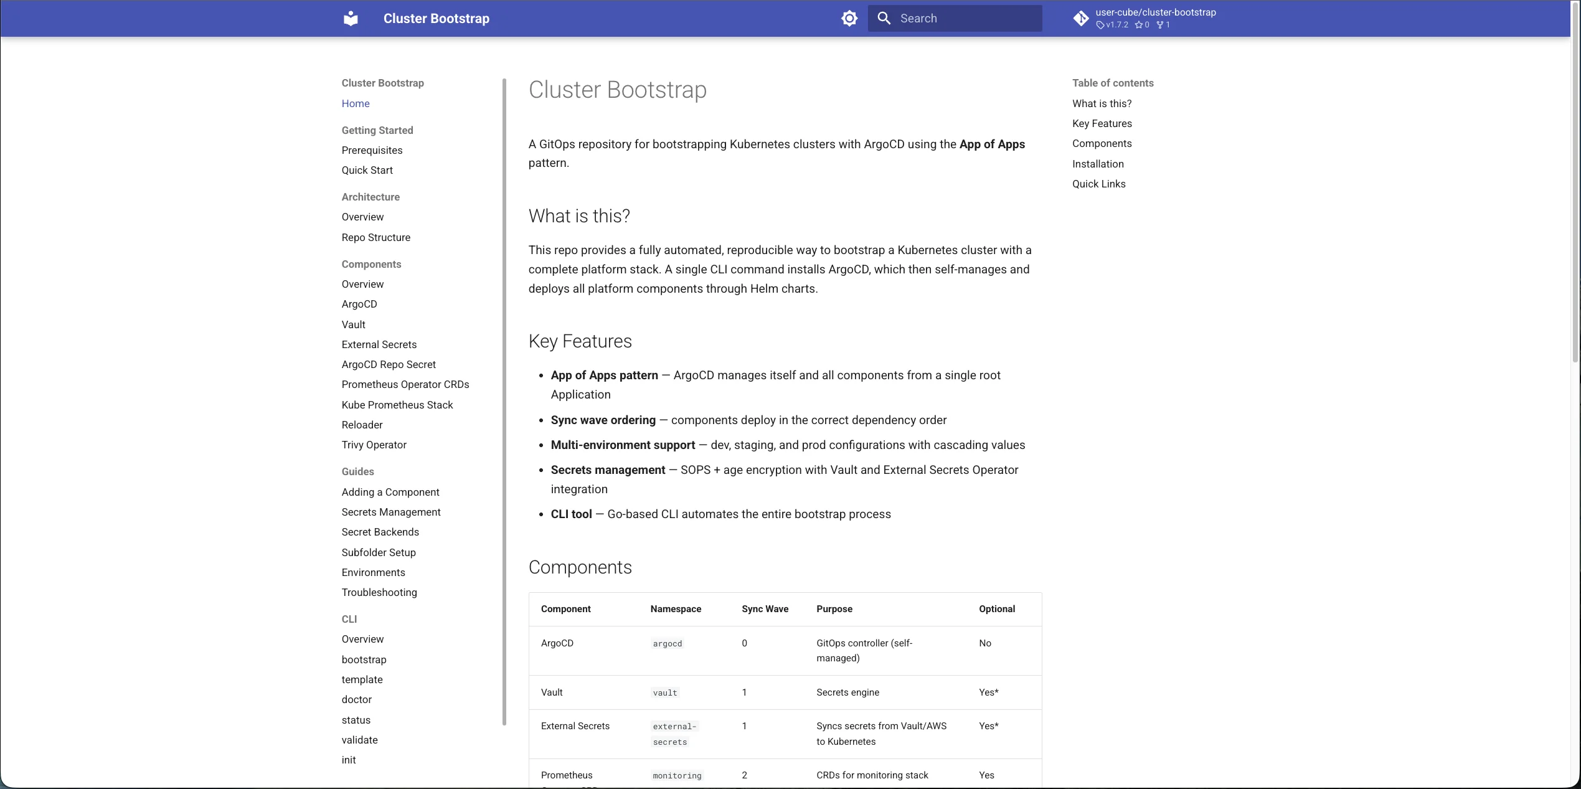Open Repo Structure page

click(x=375, y=237)
